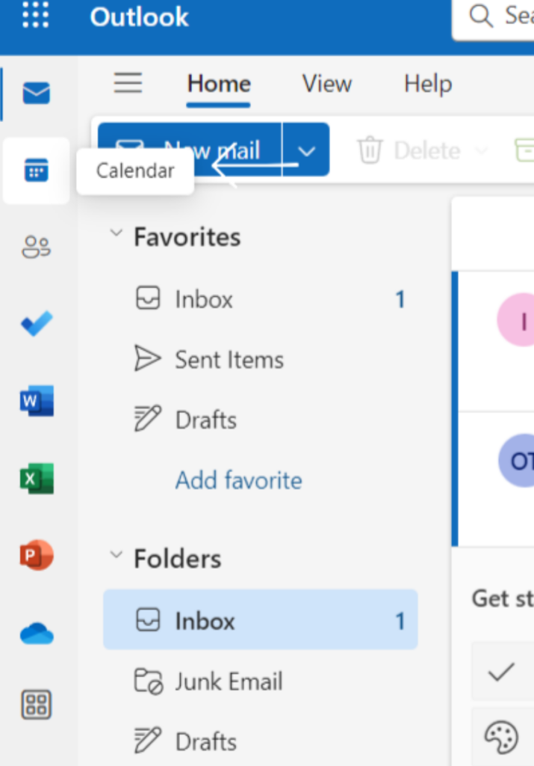Click the Archive icon in toolbar
Image resolution: width=534 pixels, height=766 pixels.
524,150
